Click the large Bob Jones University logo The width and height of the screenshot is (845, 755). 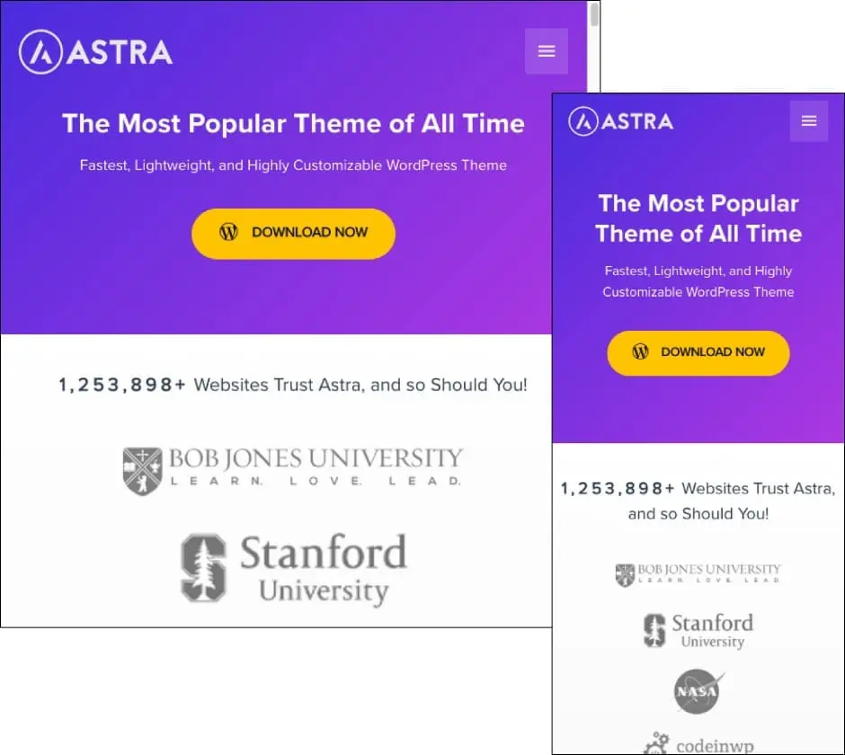click(293, 469)
